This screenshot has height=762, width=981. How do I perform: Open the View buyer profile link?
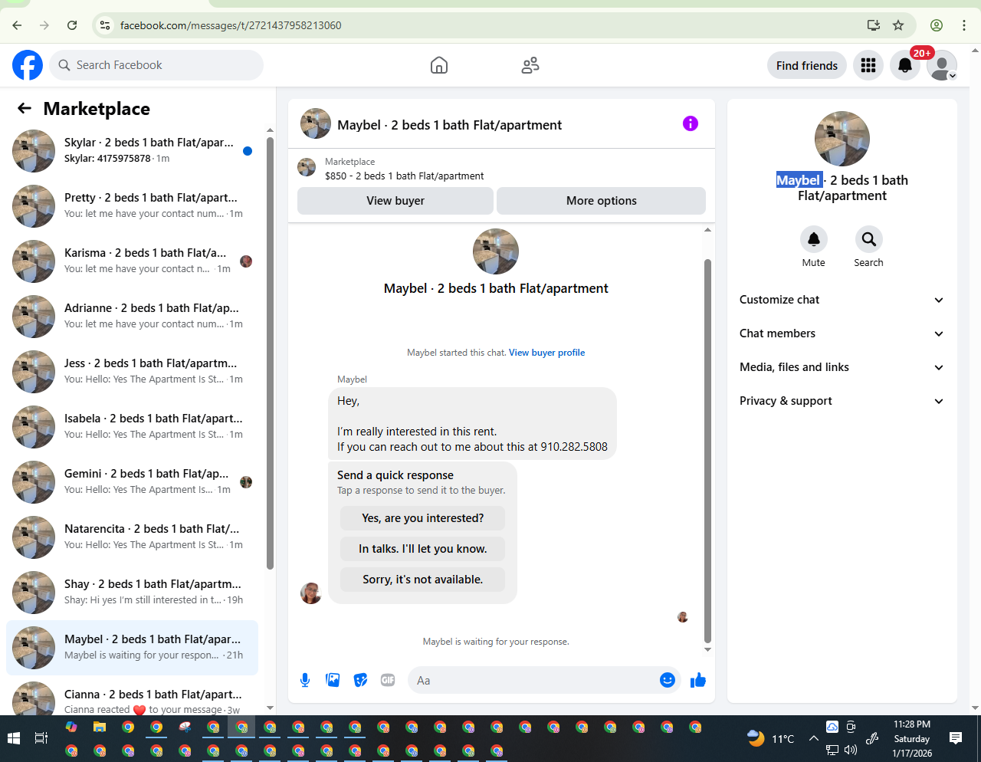547,353
